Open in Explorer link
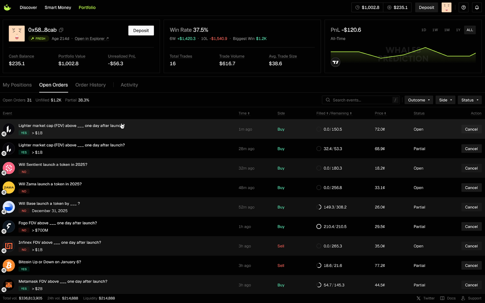 [92, 39]
